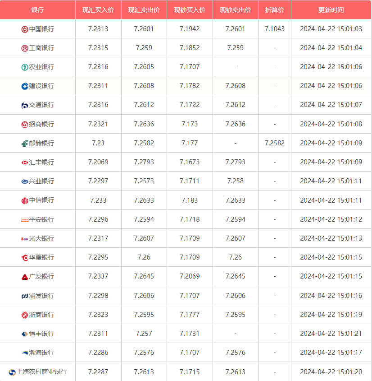This screenshot has height=381, width=372.
Task: Click 邮储银行 折算价 value 7.2582
Action: [274, 143]
